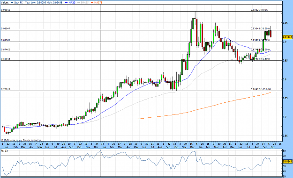
Task: Select the MA20 legend label
Action: 72,3
